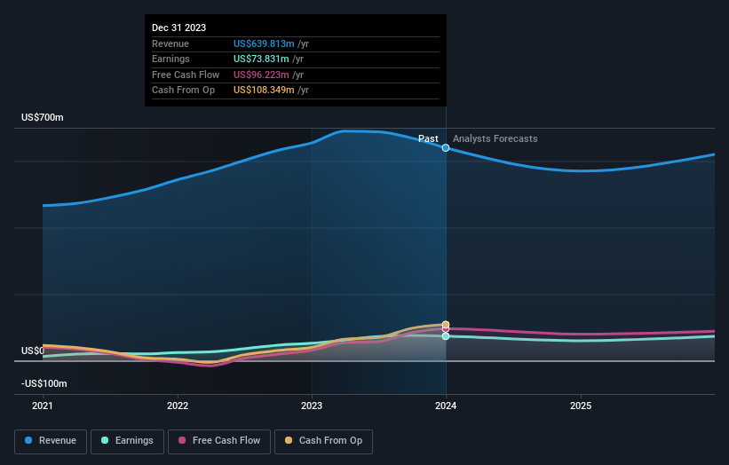Click the Past label on chart

coord(428,139)
